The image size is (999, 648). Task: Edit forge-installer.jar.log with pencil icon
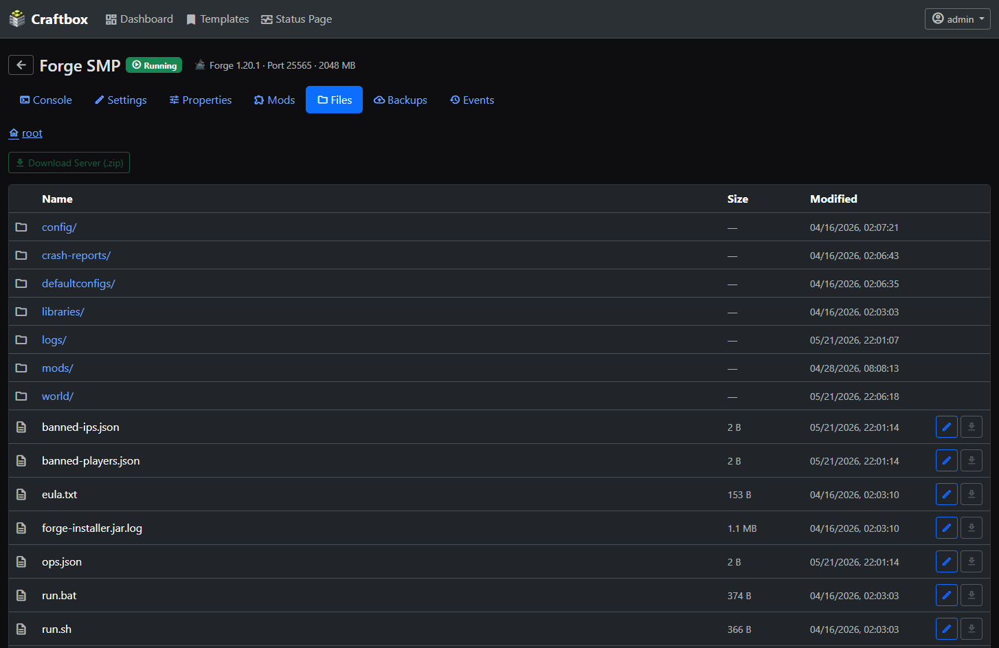pos(947,528)
